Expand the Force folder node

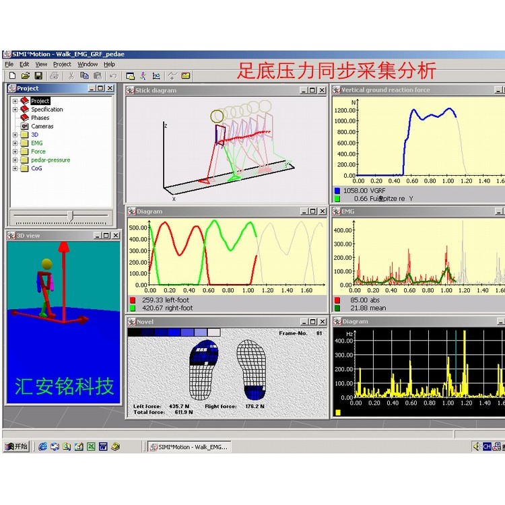pos(15,151)
